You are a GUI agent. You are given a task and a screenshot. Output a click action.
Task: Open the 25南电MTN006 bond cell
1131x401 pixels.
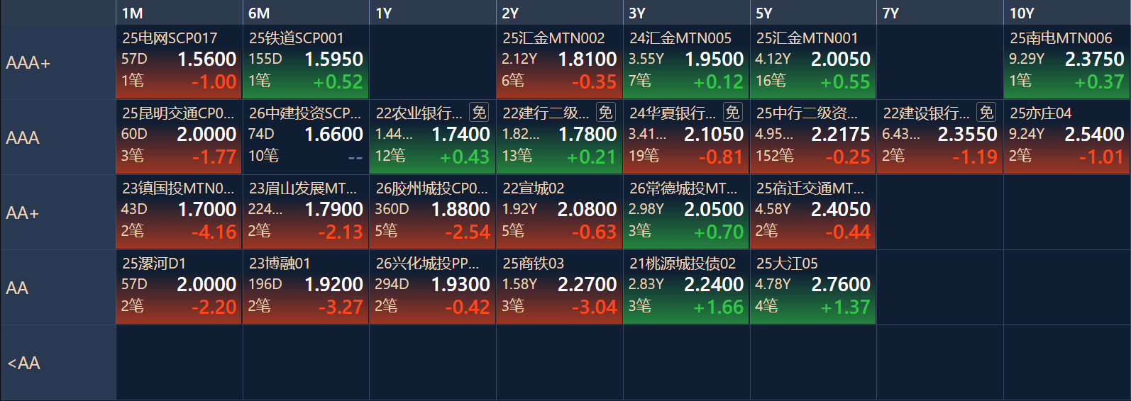1067,62
